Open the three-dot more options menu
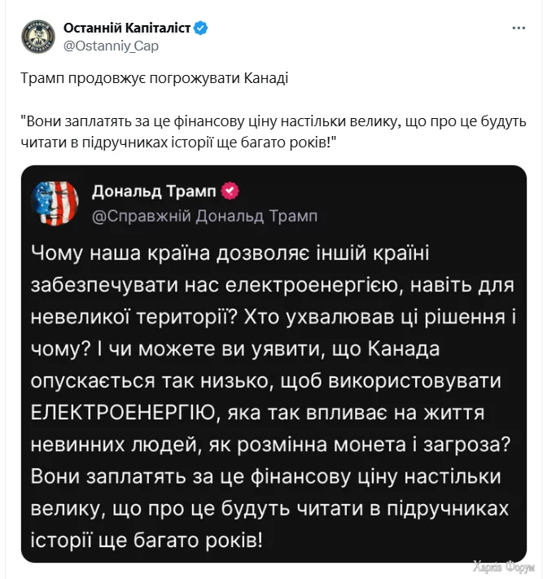Image resolution: width=543 pixels, height=579 pixels. 519,29
